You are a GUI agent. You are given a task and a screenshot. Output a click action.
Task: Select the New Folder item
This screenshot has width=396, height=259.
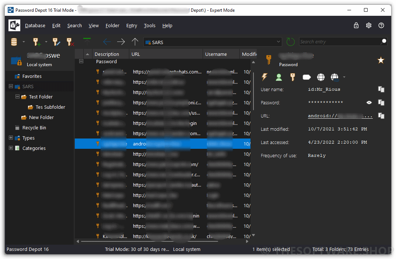41,118
